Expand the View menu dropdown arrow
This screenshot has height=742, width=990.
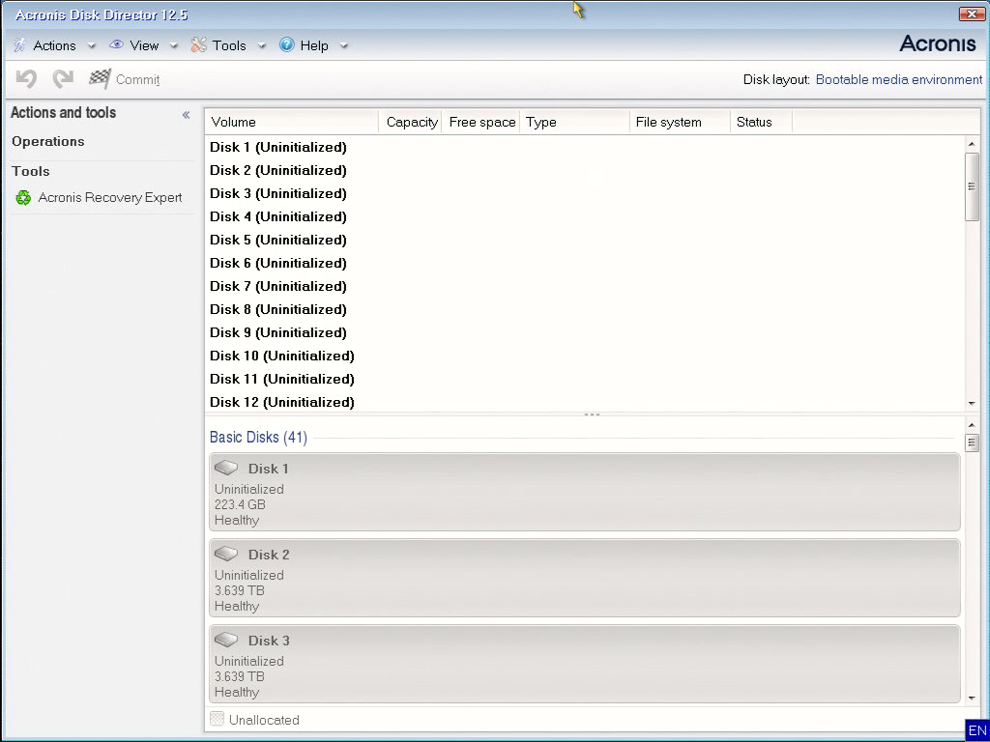[174, 45]
